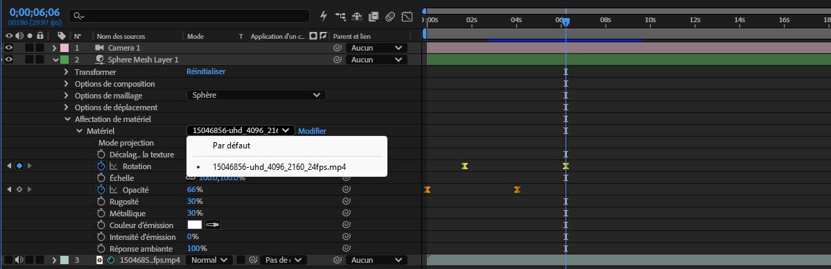Click the layer search field
Image resolution: width=831 pixels, height=269 pixels.
pyautogui.click(x=189, y=17)
